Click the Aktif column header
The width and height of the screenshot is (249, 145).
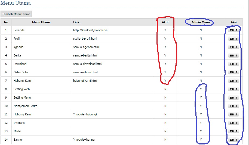(165, 22)
